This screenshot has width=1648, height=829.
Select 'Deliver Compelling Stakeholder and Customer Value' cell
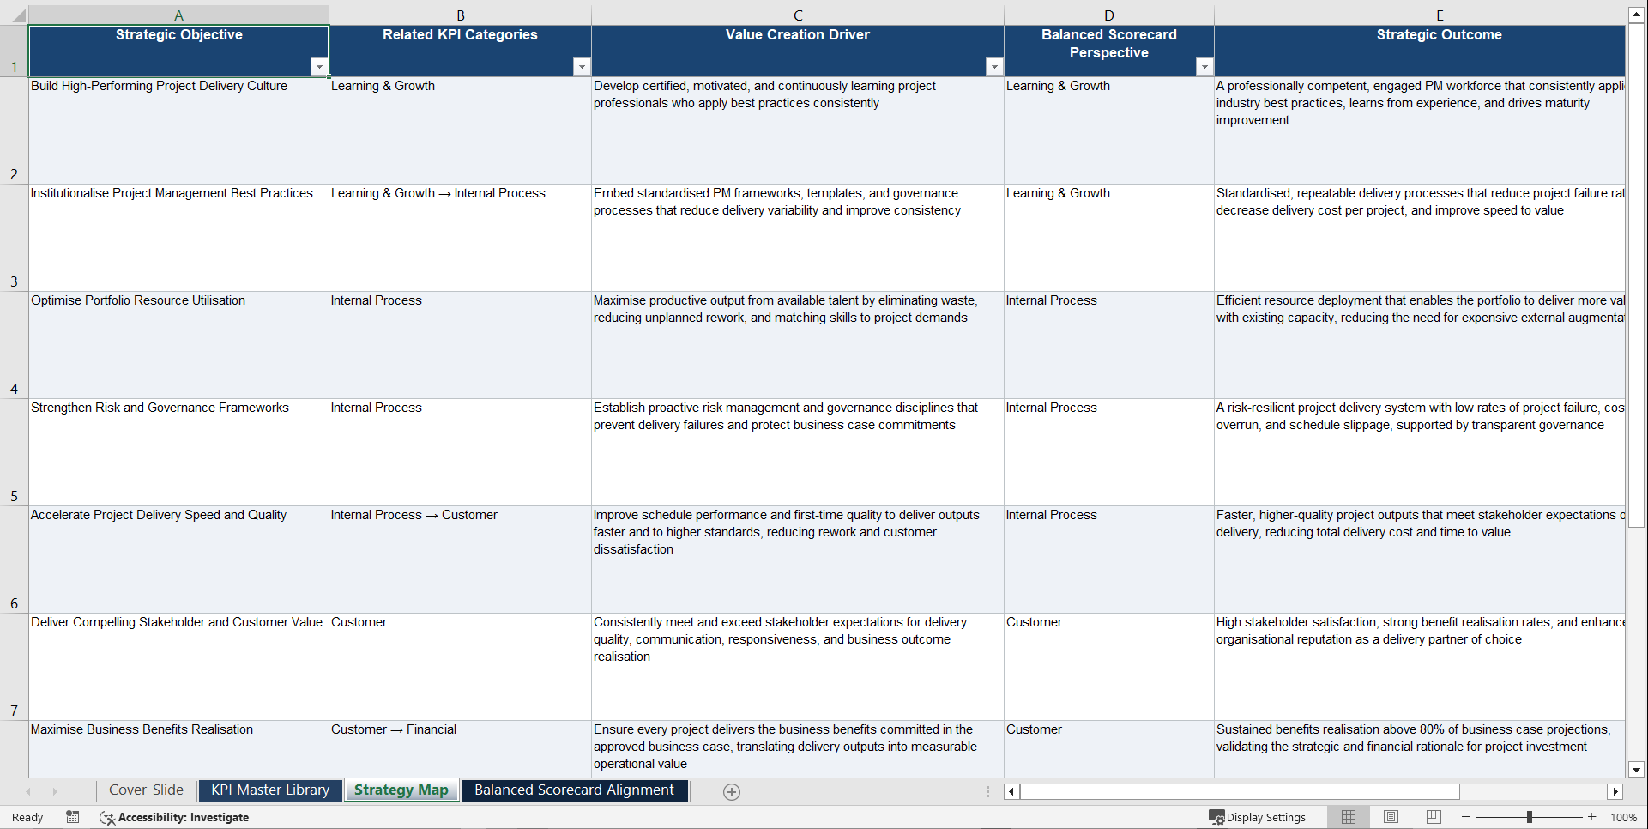tap(178, 667)
